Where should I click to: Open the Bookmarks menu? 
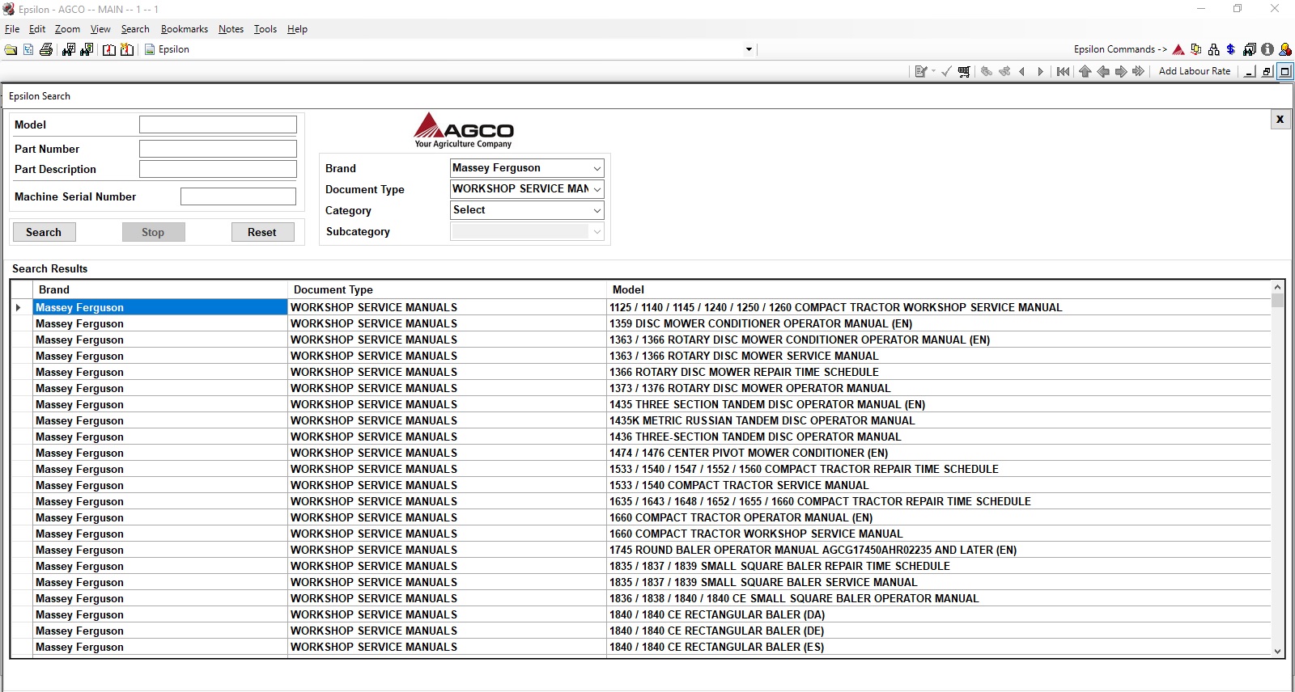[x=185, y=29]
